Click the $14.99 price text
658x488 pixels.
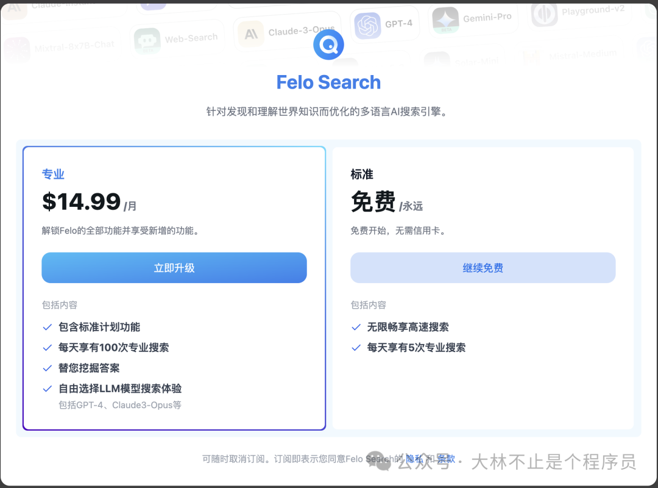[x=82, y=202]
